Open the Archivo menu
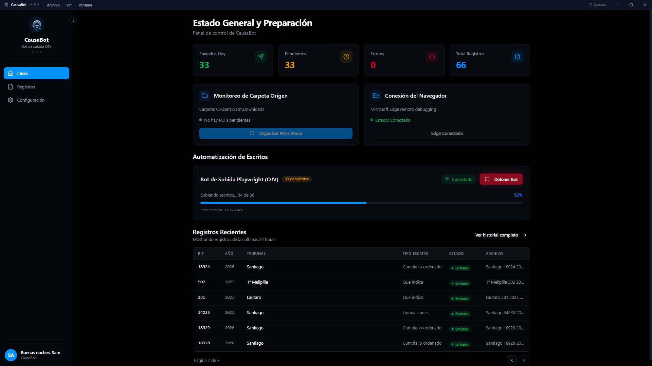Image resolution: width=652 pixels, height=366 pixels. click(53, 5)
